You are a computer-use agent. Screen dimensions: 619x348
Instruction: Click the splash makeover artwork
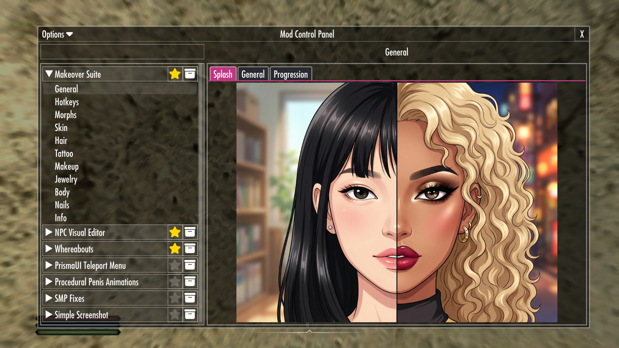[x=397, y=202]
